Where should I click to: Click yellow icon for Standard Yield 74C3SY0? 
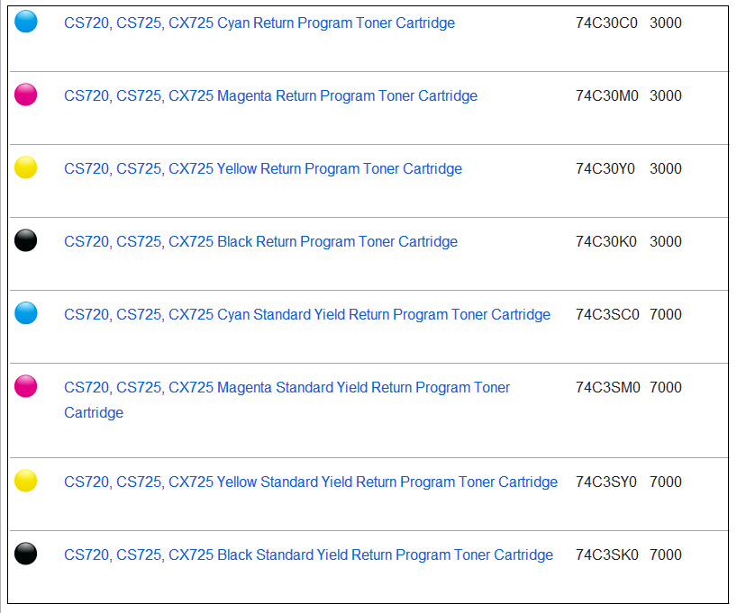tap(26, 481)
